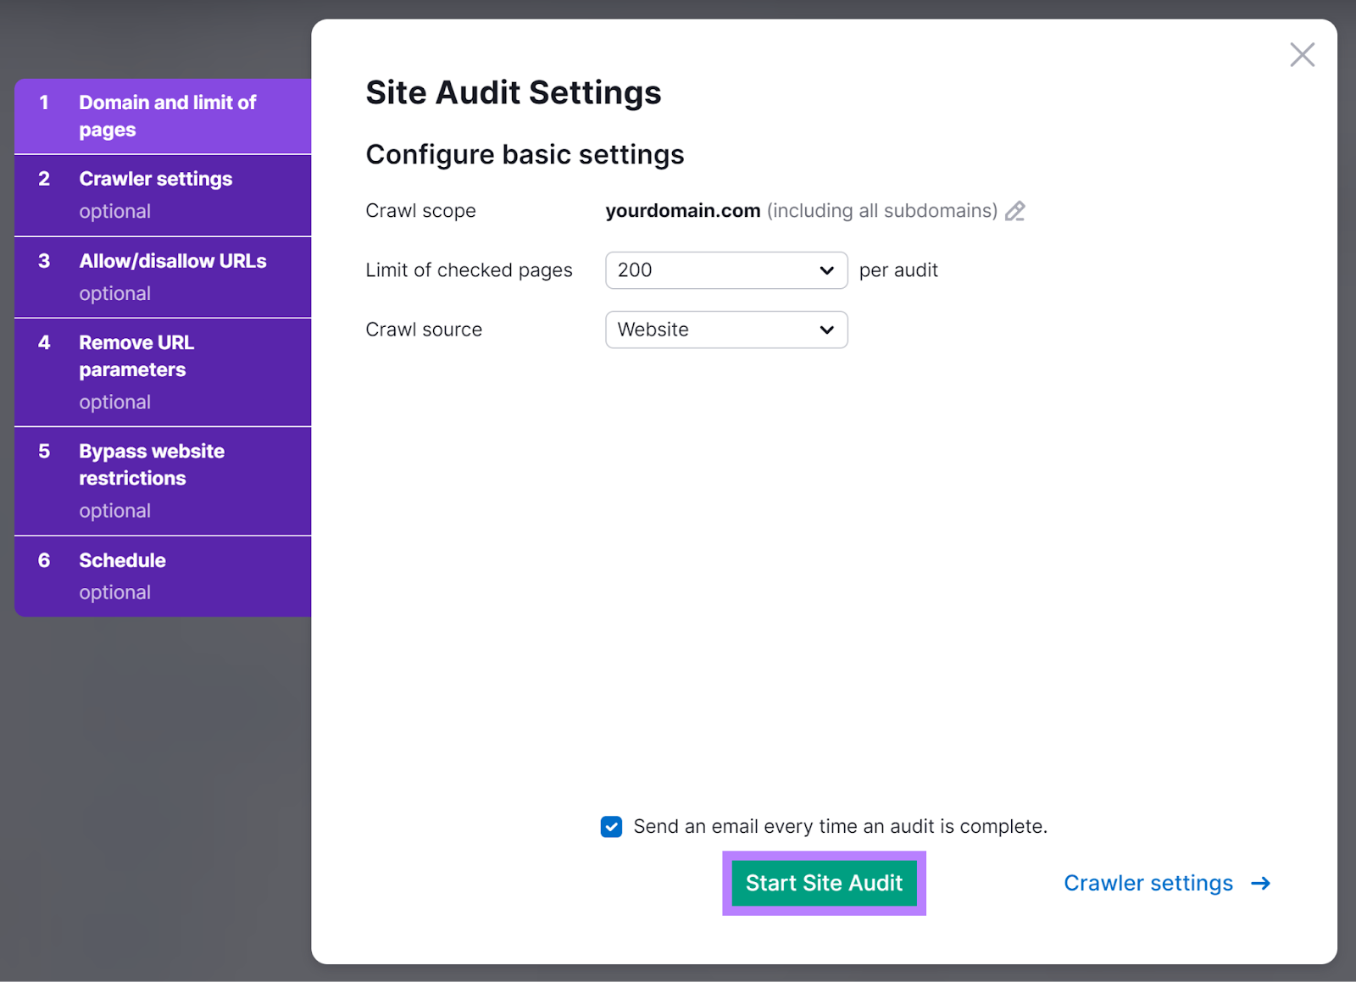Click the yourdomain.com crawl scope text
The width and height of the screenshot is (1356, 982).
pos(682,211)
